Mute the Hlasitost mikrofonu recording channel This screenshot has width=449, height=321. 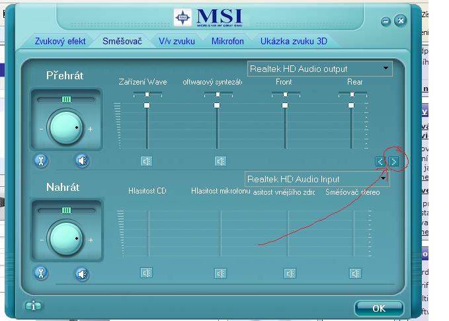pyautogui.click(x=220, y=273)
